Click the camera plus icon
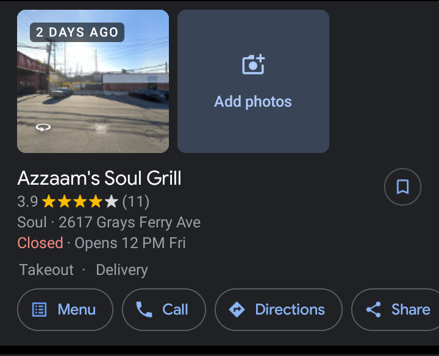Viewport: 439px width, 356px height. point(253,65)
